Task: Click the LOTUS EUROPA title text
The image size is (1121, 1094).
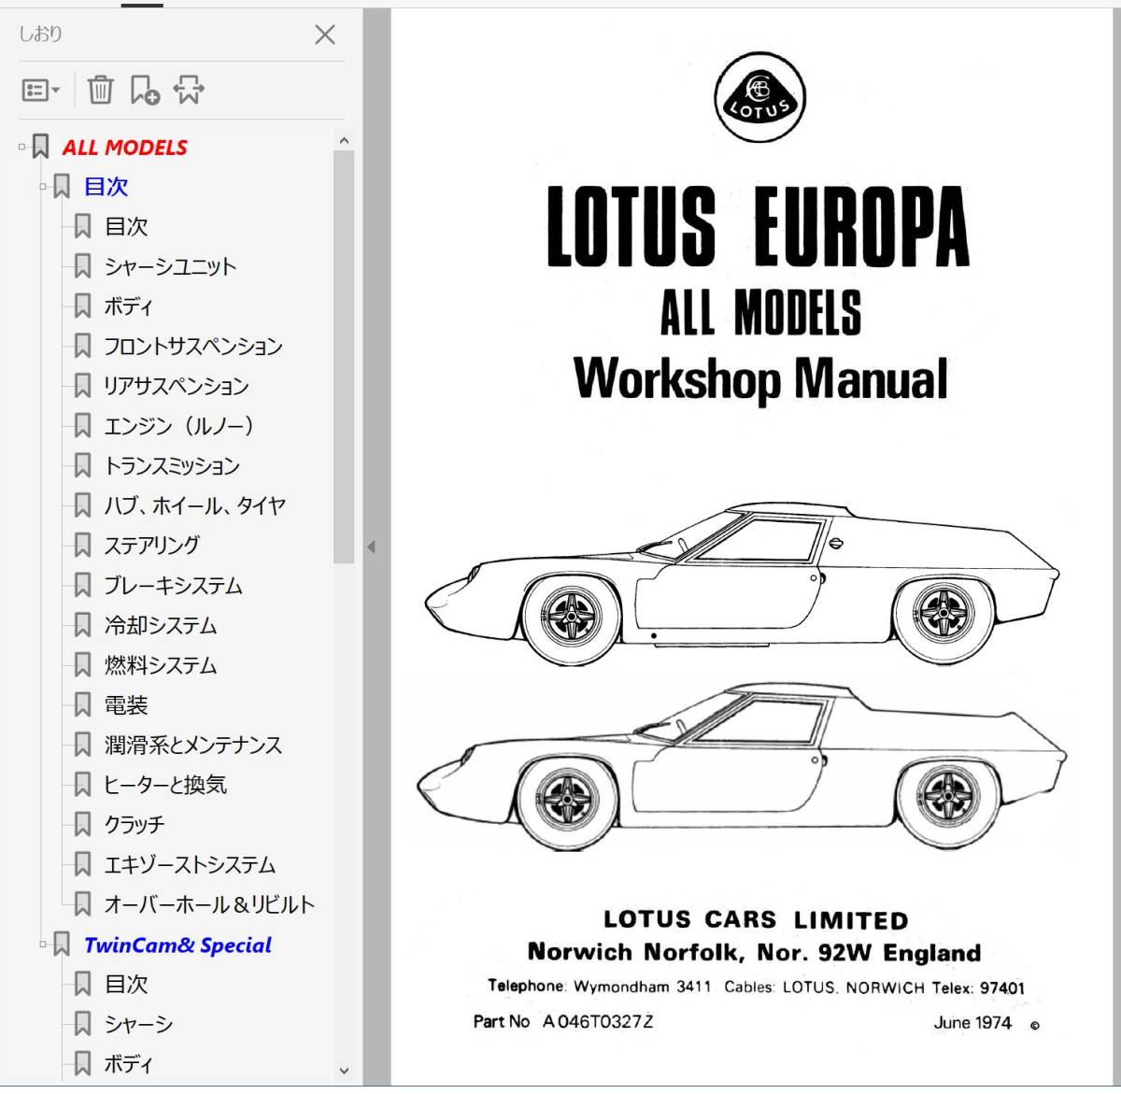Action: click(x=759, y=226)
